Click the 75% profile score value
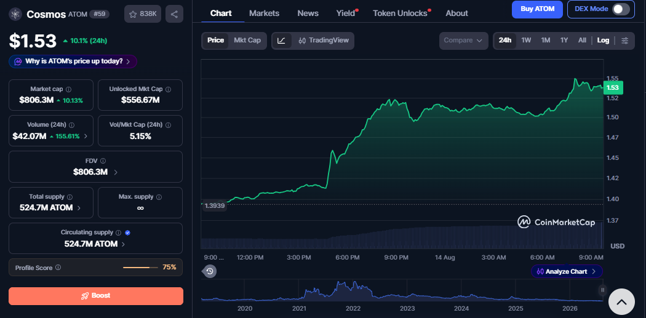Viewport: 646px width, 318px height. (x=169, y=268)
